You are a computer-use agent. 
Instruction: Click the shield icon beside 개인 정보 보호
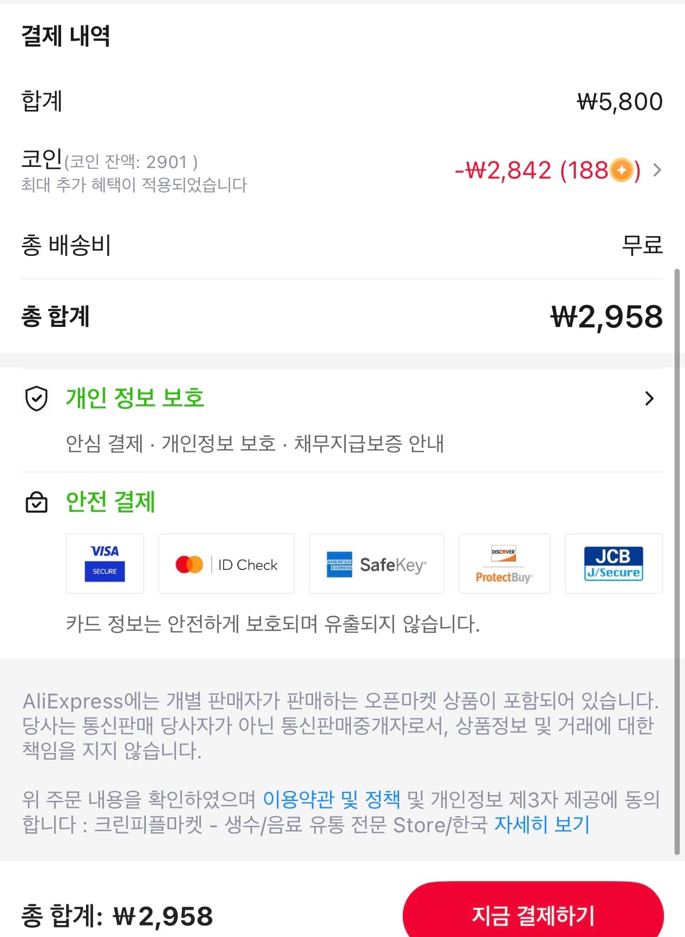37,398
